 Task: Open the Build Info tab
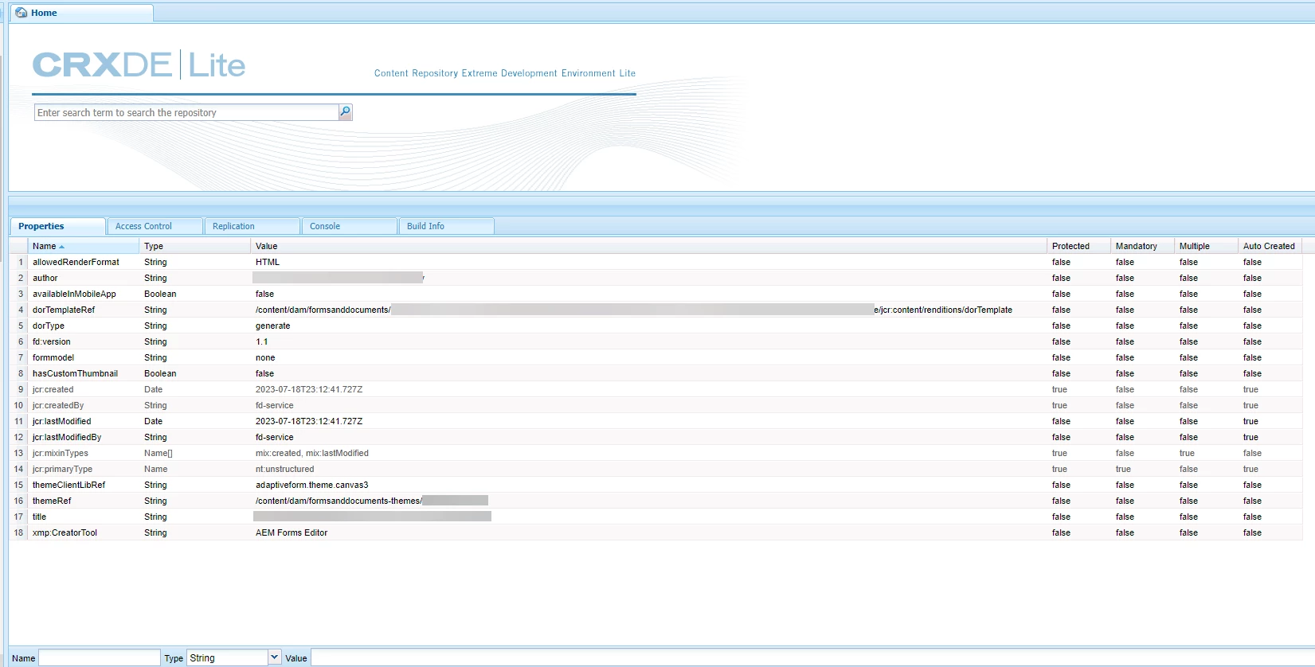tap(446, 226)
